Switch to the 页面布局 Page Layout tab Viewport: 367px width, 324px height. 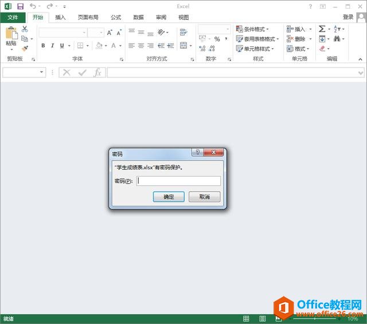[88, 17]
